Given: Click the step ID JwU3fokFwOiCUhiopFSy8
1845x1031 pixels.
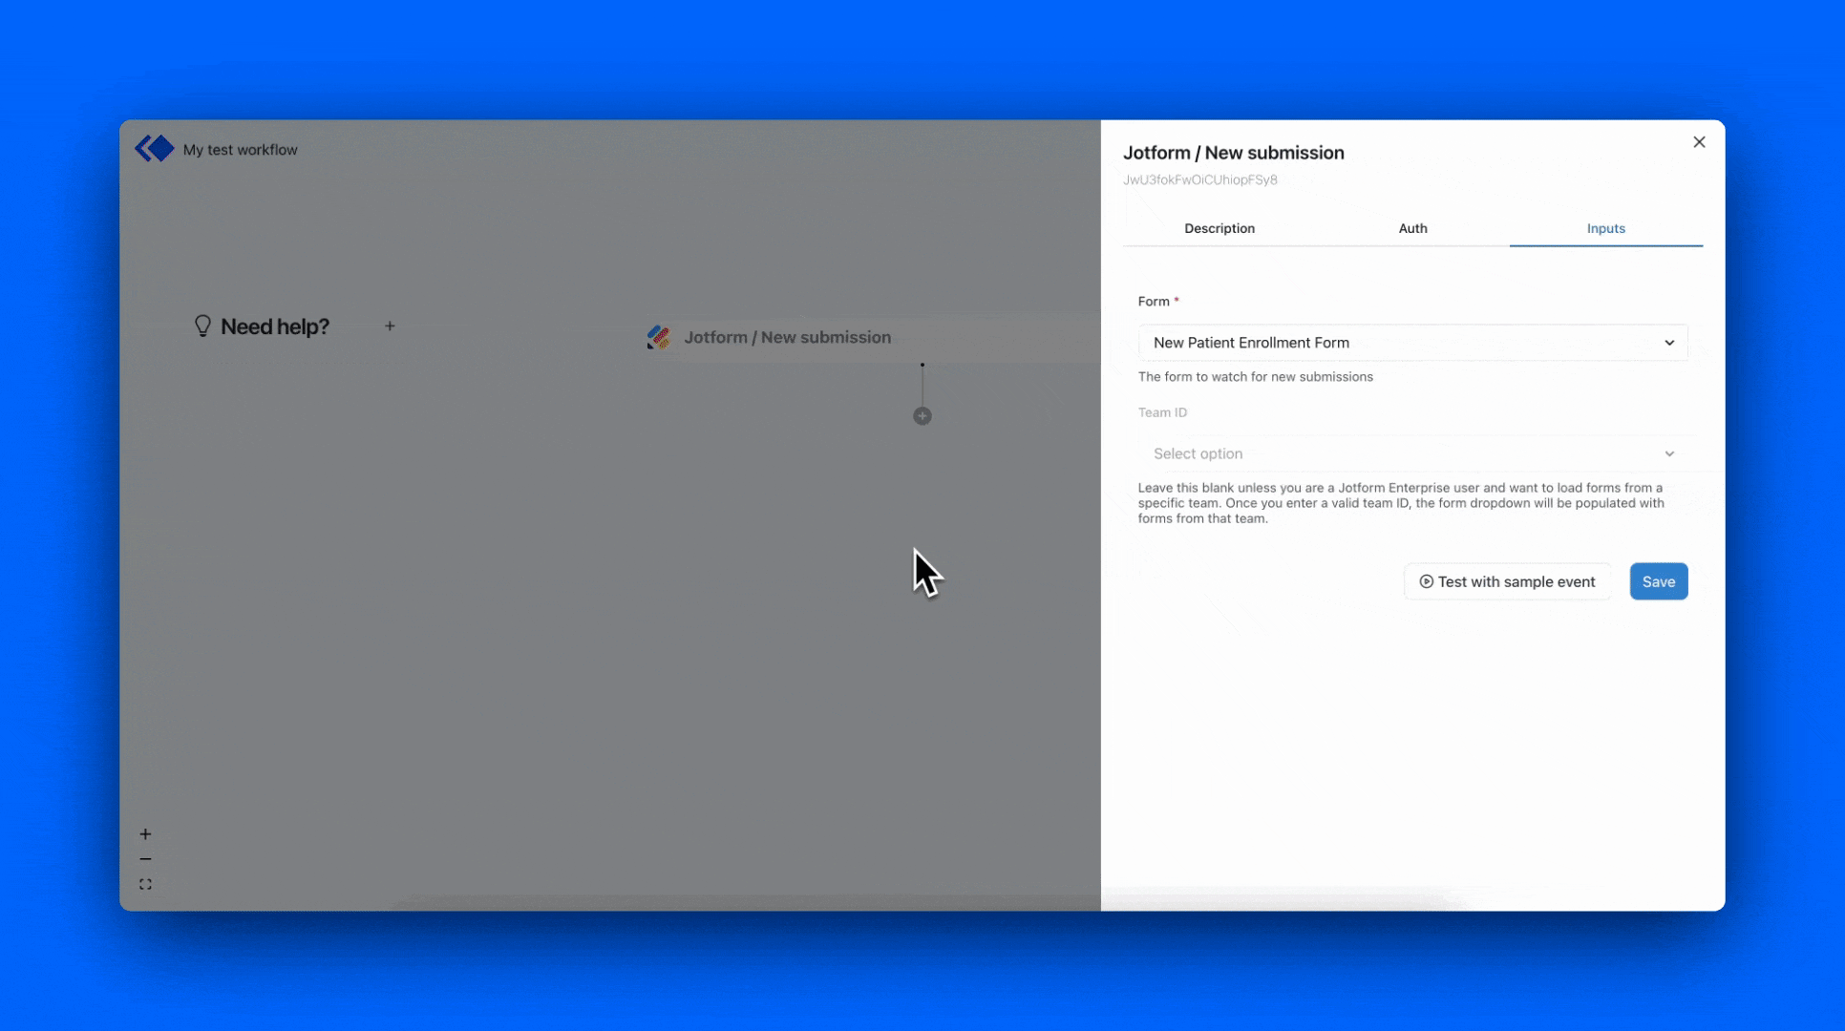Looking at the screenshot, I should click(1199, 179).
